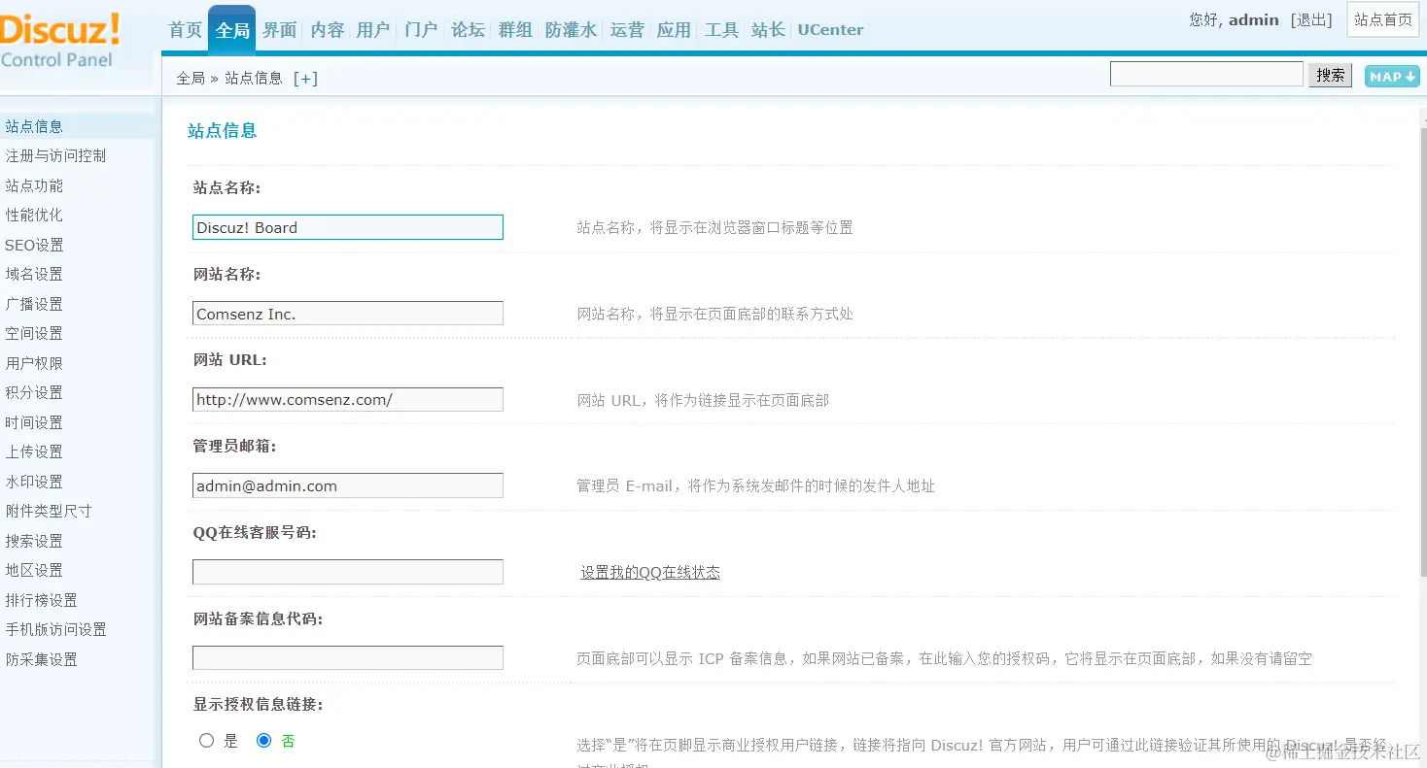Switch to the UCenter top menu tab
Screen dimensions: 1427x768
(x=830, y=30)
